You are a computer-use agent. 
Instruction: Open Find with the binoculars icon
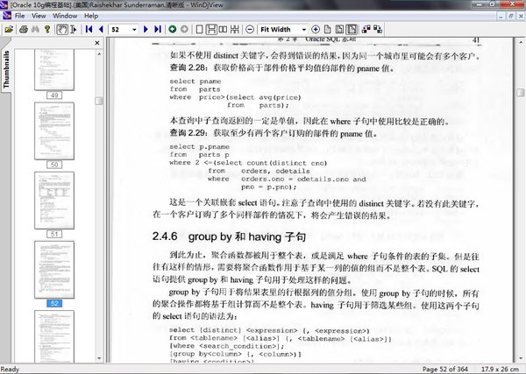tap(37, 30)
